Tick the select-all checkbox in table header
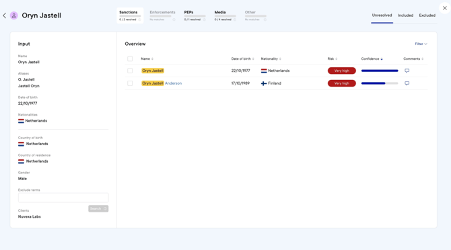 coord(130,59)
